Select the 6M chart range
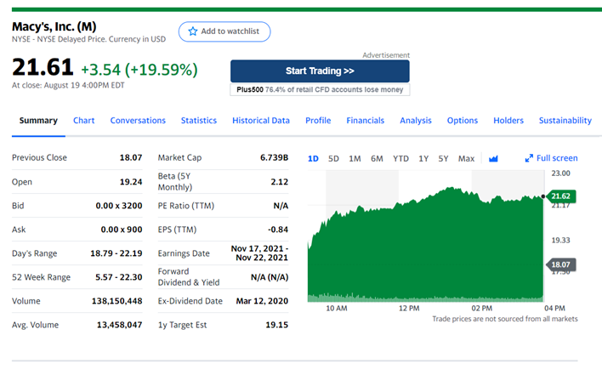602x369 pixels. (x=377, y=159)
